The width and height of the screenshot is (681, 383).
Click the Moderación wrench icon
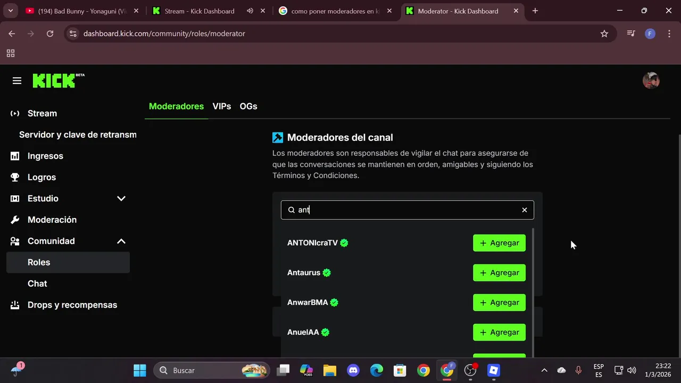[15, 220]
